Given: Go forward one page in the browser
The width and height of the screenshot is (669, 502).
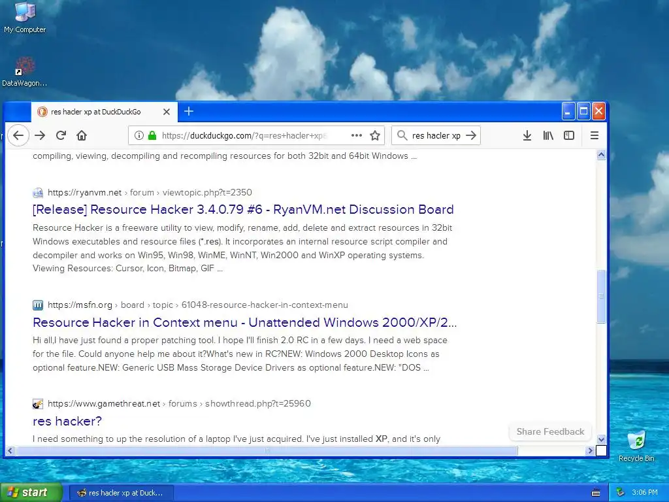Looking at the screenshot, I should pyautogui.click(x=40, y=135).
